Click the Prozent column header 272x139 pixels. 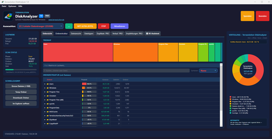[x=84, y=79]
